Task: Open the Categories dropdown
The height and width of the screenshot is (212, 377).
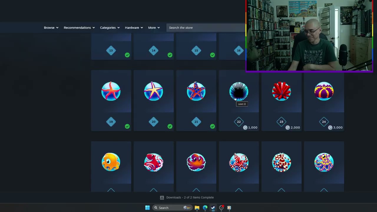Action: pyautogui.click(x=110, y=28)
